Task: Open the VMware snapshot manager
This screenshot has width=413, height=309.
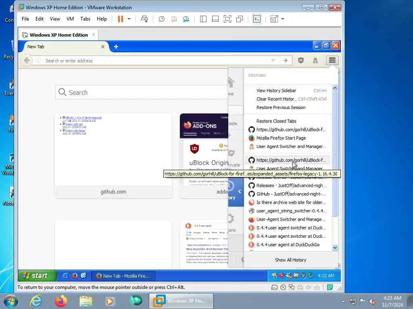Action: (x=186, y=19)
